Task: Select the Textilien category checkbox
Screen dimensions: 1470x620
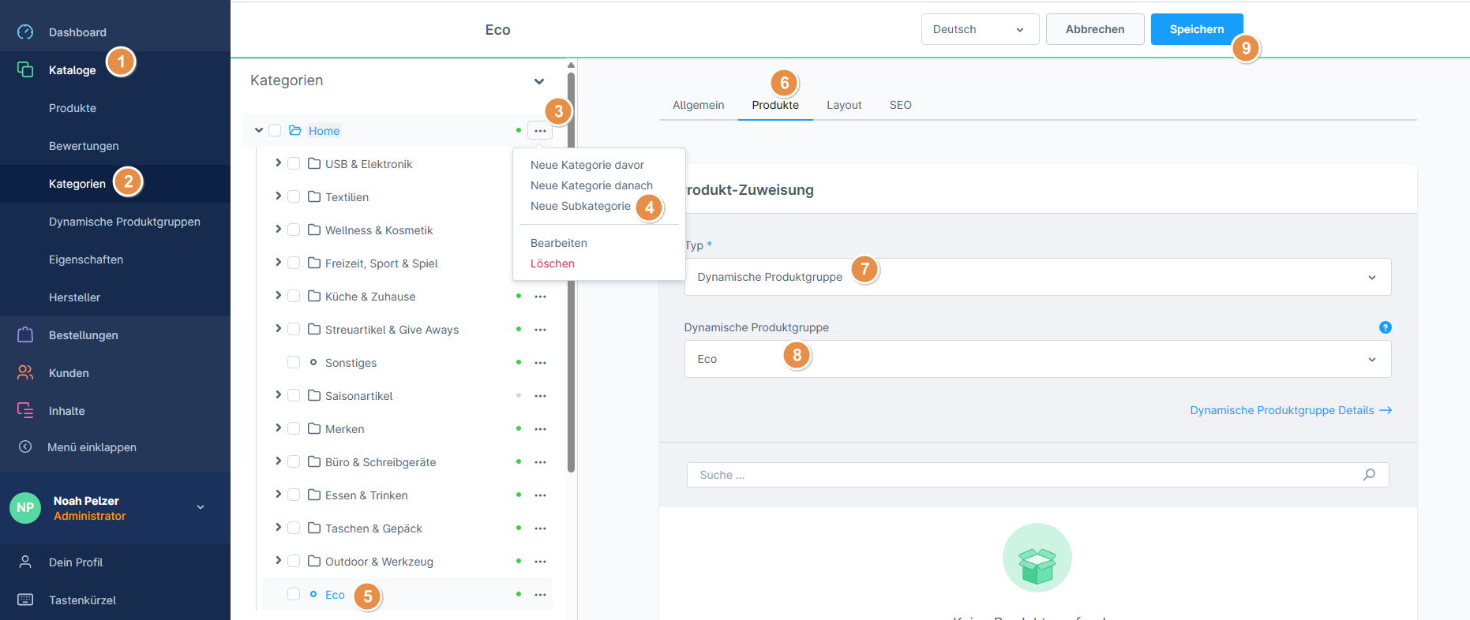Action: [294, 196]
